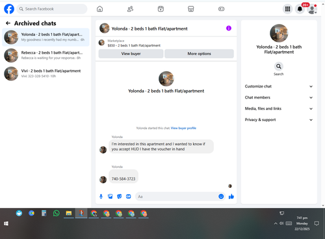325x239 pixels.
Task: Expand Chat members section
Action: pos(279,98)
